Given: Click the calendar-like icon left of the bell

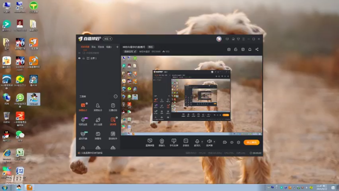Looking at the screenshot, I should tap(243, 49).
